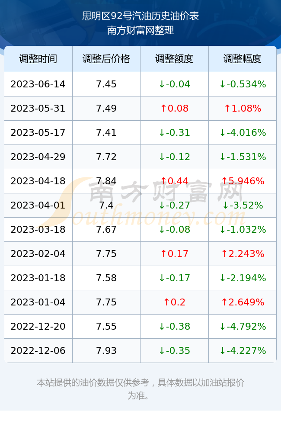Click the red ↑0.17 adjustment cell
This screenshot has height=424, width=281.
coord(174,254)
